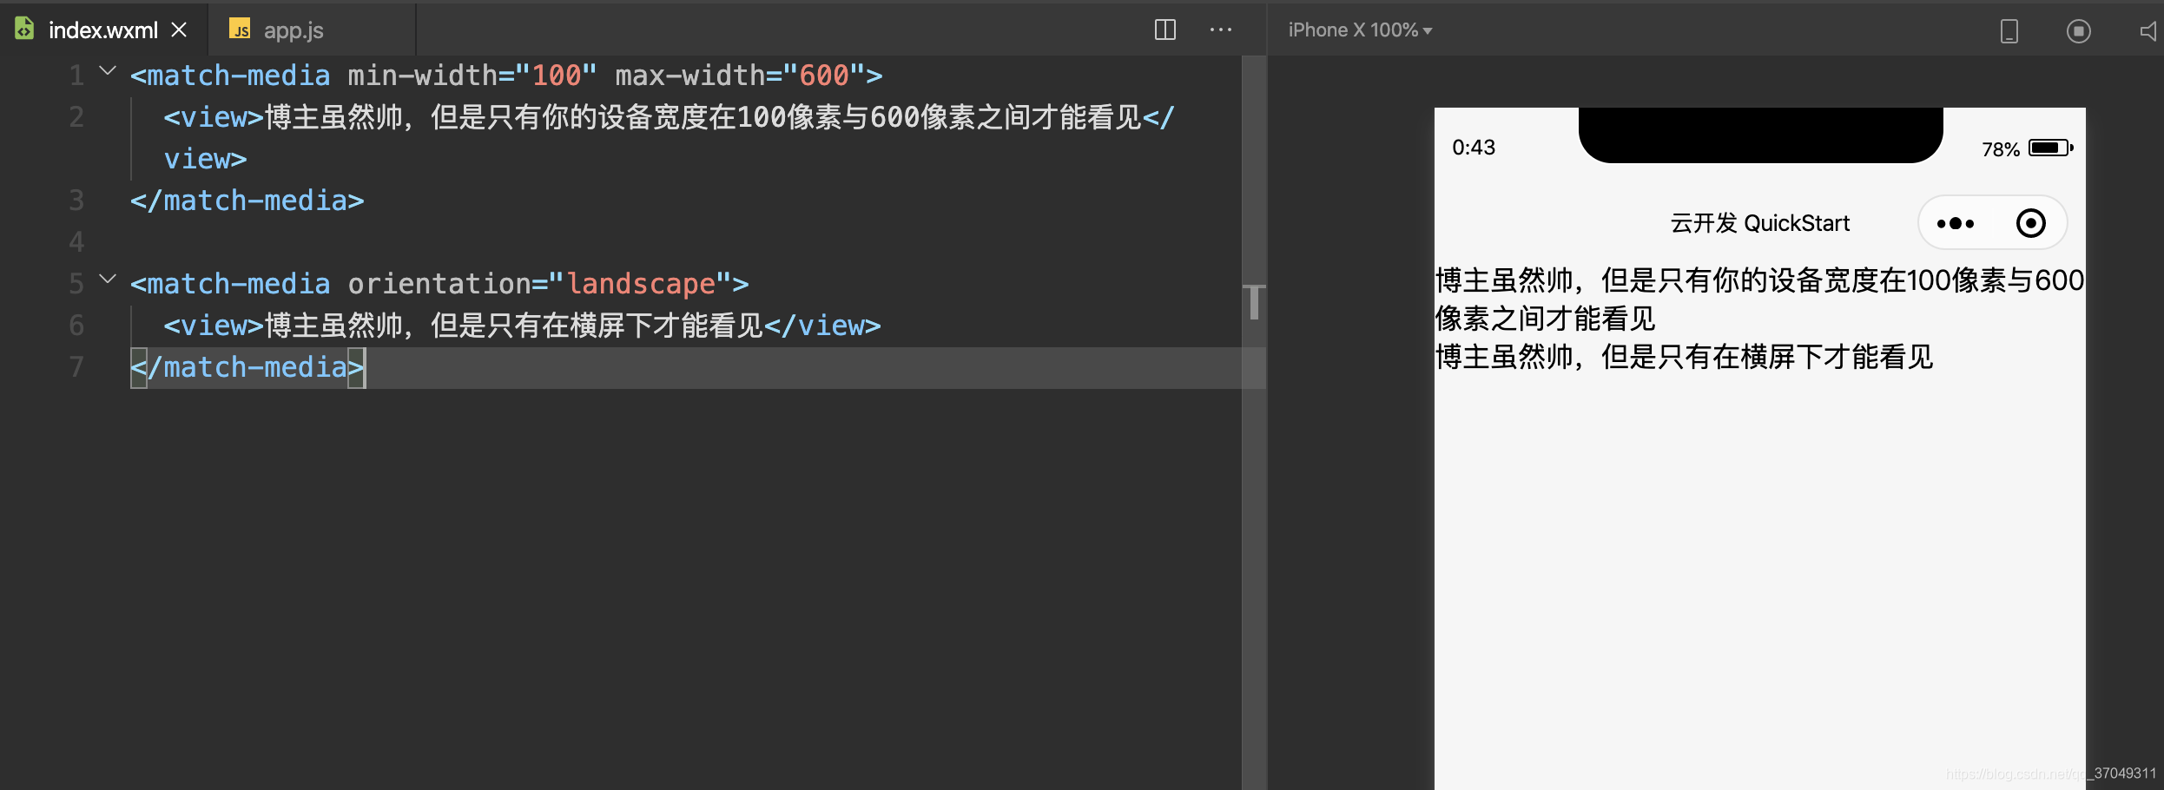Screen dimensions: 2164x790
Task: Click the closing </match-media> tag on line 7
Action: [x=247, y=367]
